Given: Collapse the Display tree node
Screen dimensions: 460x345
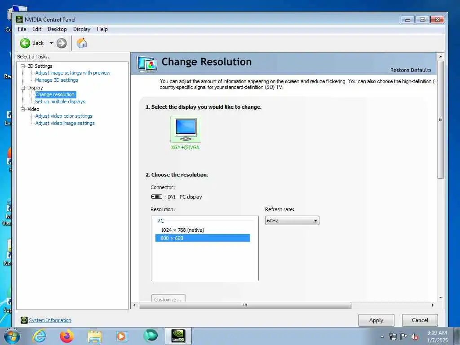Looking at the screenshot, I should [x=22, y=88].
